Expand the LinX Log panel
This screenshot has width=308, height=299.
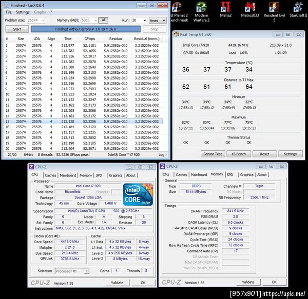162,154
